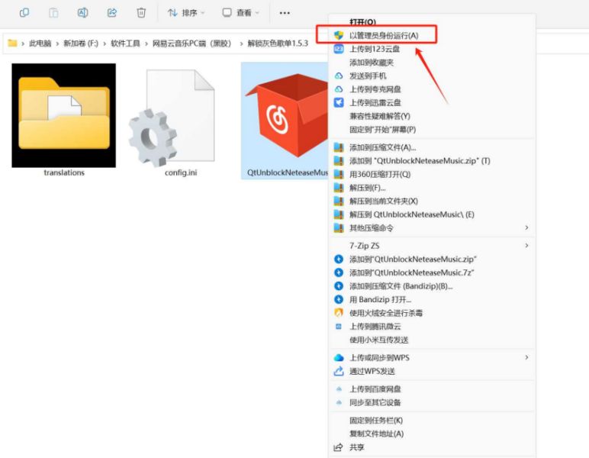
Task: Click 上传到腾讯微云 entry
Action: [x=432, y=327]
